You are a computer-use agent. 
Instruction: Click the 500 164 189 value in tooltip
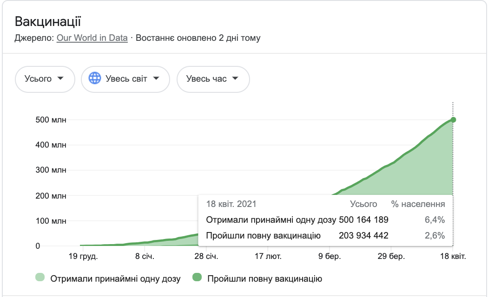[363, 220]
